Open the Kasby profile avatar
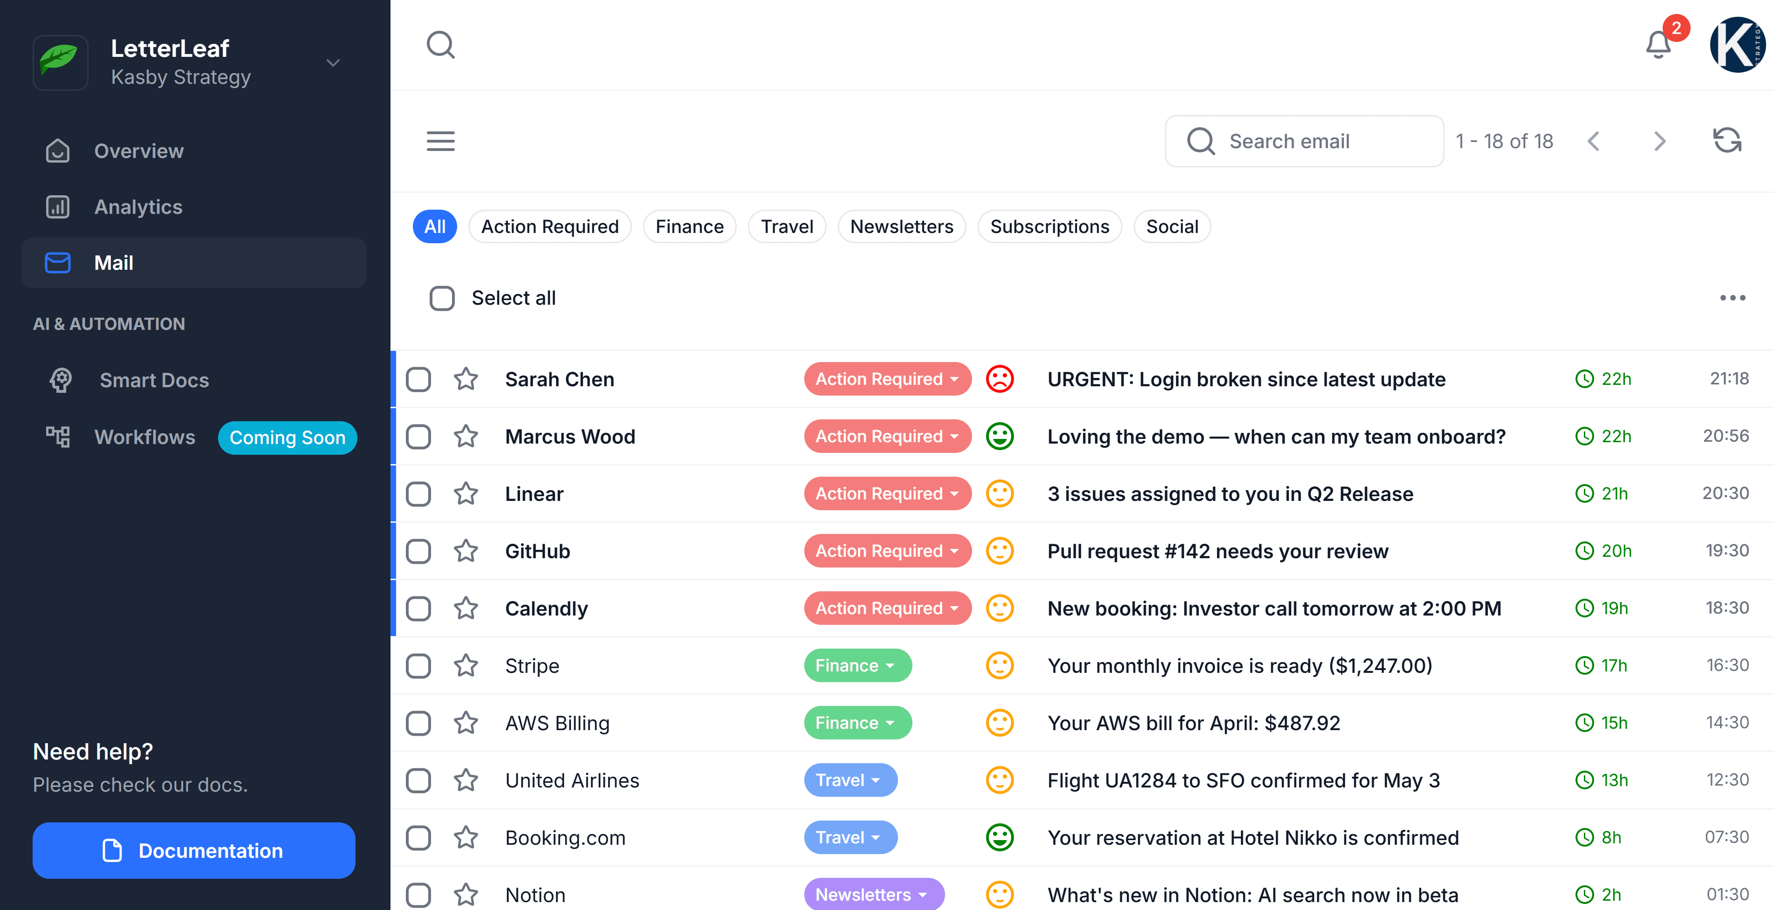The width and height of the screenshot is (1774, 910). pyautogui.click(x=1738, y=45)
